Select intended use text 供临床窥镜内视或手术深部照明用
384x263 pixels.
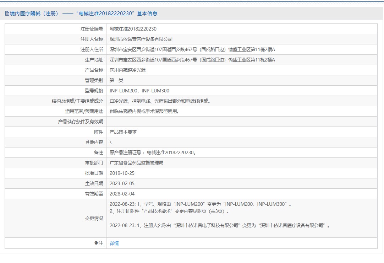pyautogui.click(x=144, y=111)
